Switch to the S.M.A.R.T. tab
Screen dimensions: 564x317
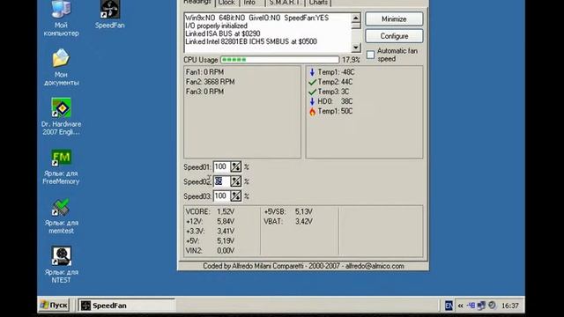tap(285, 3)
